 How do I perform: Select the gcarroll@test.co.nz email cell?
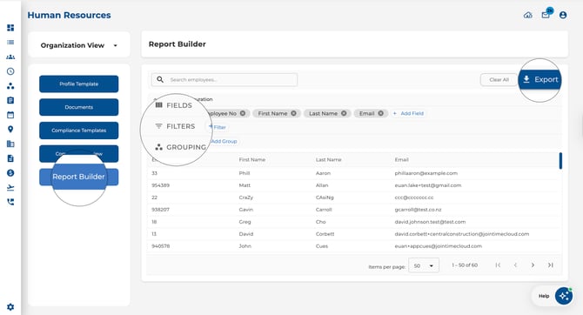point(418,210)
